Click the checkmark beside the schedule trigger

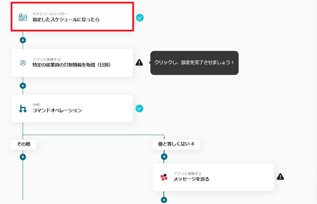point(139,18)
